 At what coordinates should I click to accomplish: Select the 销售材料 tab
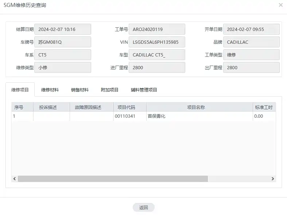tap(79, 90)
